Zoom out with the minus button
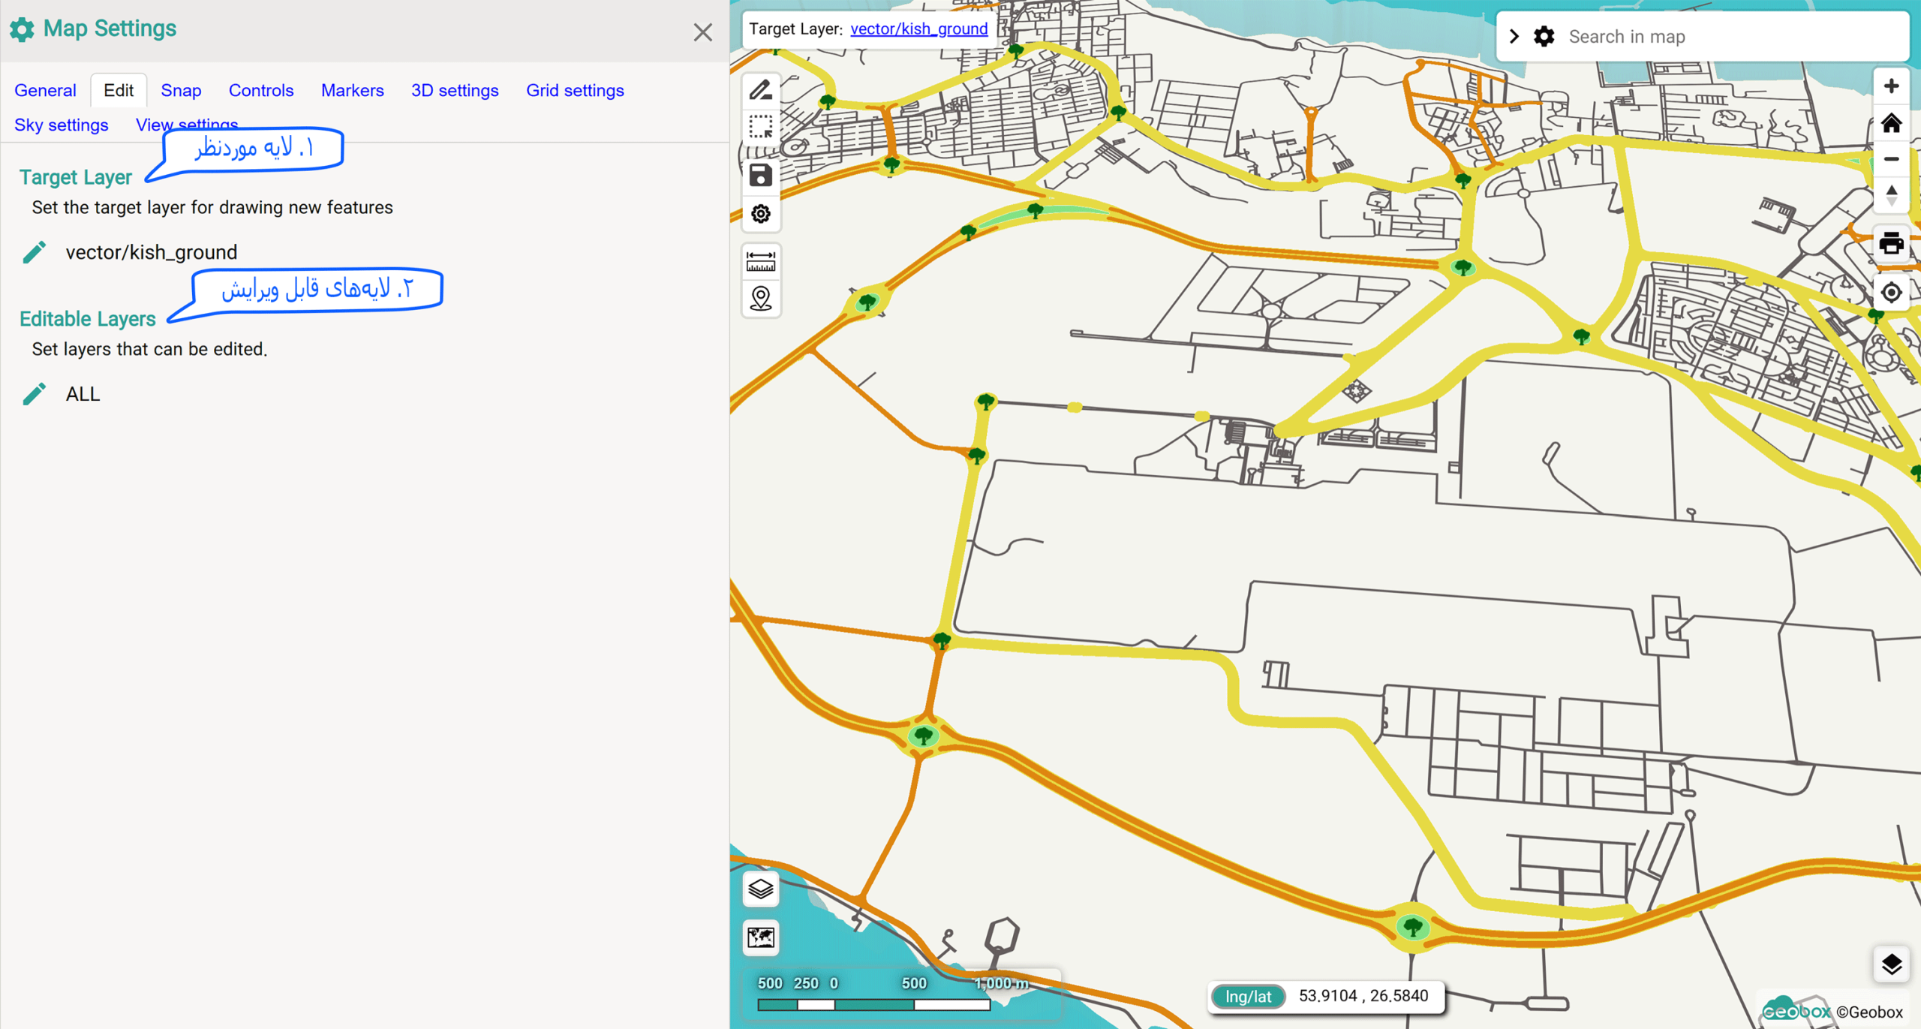 click(1891, 159)
